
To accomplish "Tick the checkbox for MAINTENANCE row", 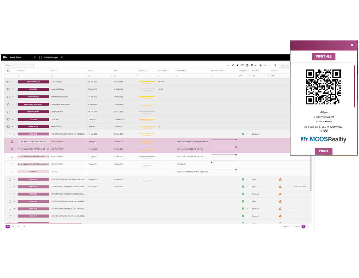I will [x=9, y=97].
